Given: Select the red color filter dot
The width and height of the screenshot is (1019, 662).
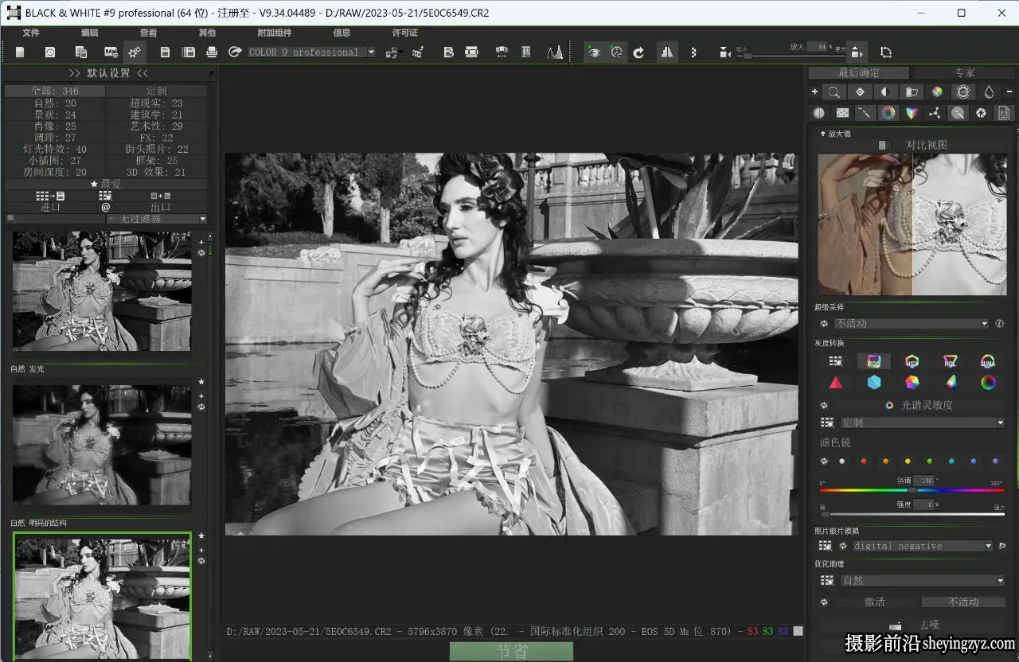Looking at the screenshot, I should (x=864, y=461).
